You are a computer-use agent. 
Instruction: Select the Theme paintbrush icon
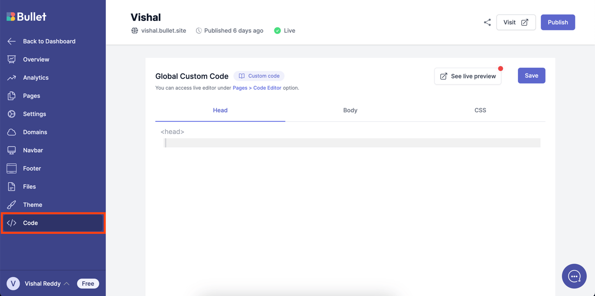tap(12, 205)
